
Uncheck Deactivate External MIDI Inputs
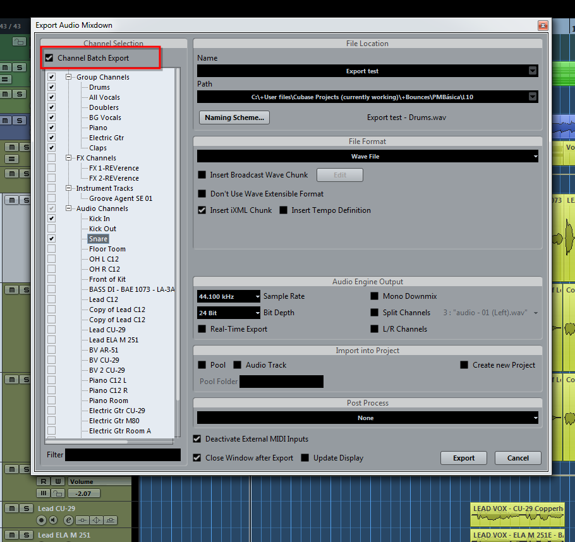197,439
